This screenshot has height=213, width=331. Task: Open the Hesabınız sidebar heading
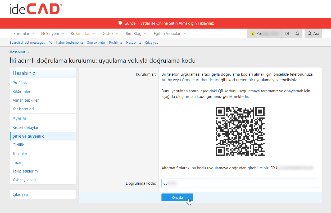point(24,73)
